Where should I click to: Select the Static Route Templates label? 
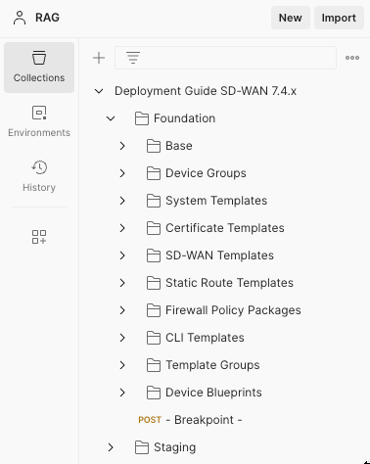229,283
